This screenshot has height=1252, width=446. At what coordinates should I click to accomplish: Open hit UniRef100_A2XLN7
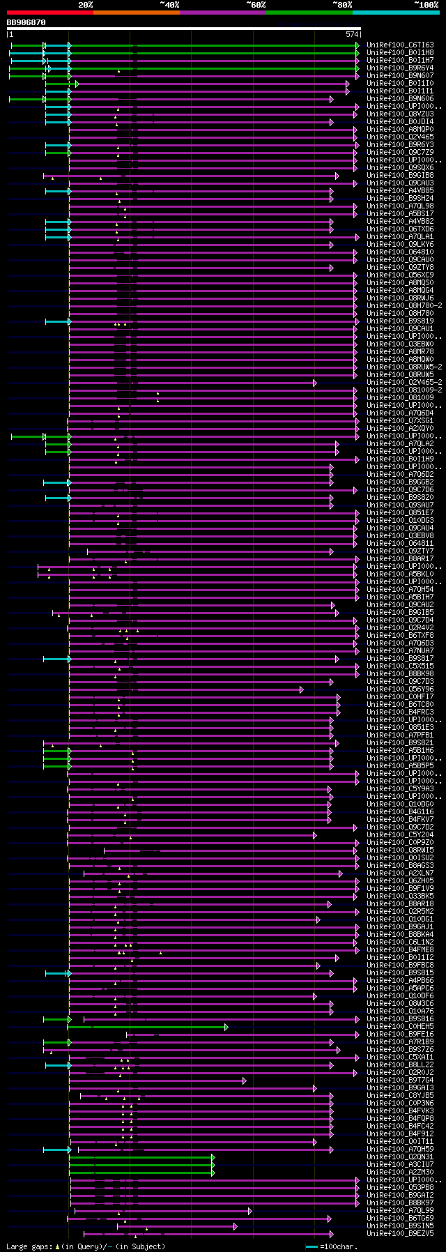400,873
